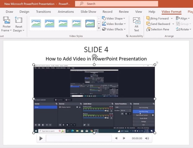The height and width of the screenshot is (148, 193).
Task: Open the Video Effects dropdown
Action: click(x=114, y=29)
